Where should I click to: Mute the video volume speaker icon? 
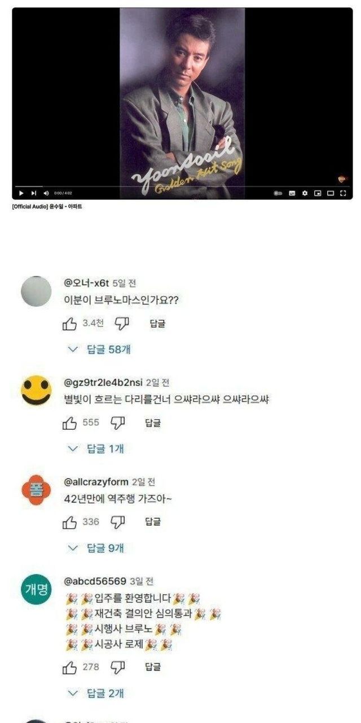pos(46,193)
